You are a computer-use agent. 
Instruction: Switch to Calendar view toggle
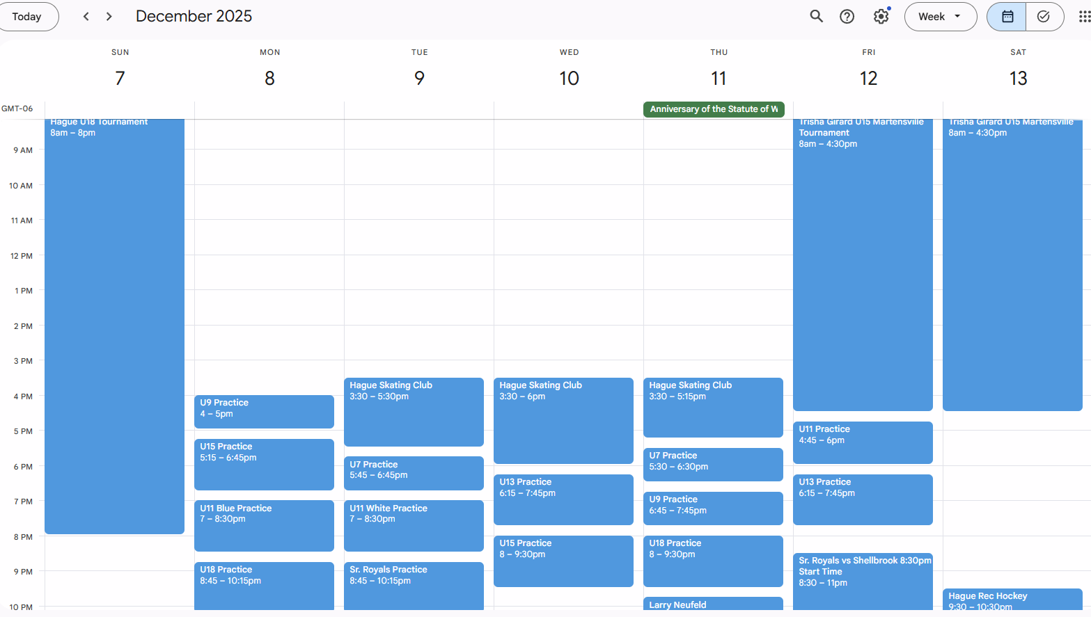(1007, 17)
